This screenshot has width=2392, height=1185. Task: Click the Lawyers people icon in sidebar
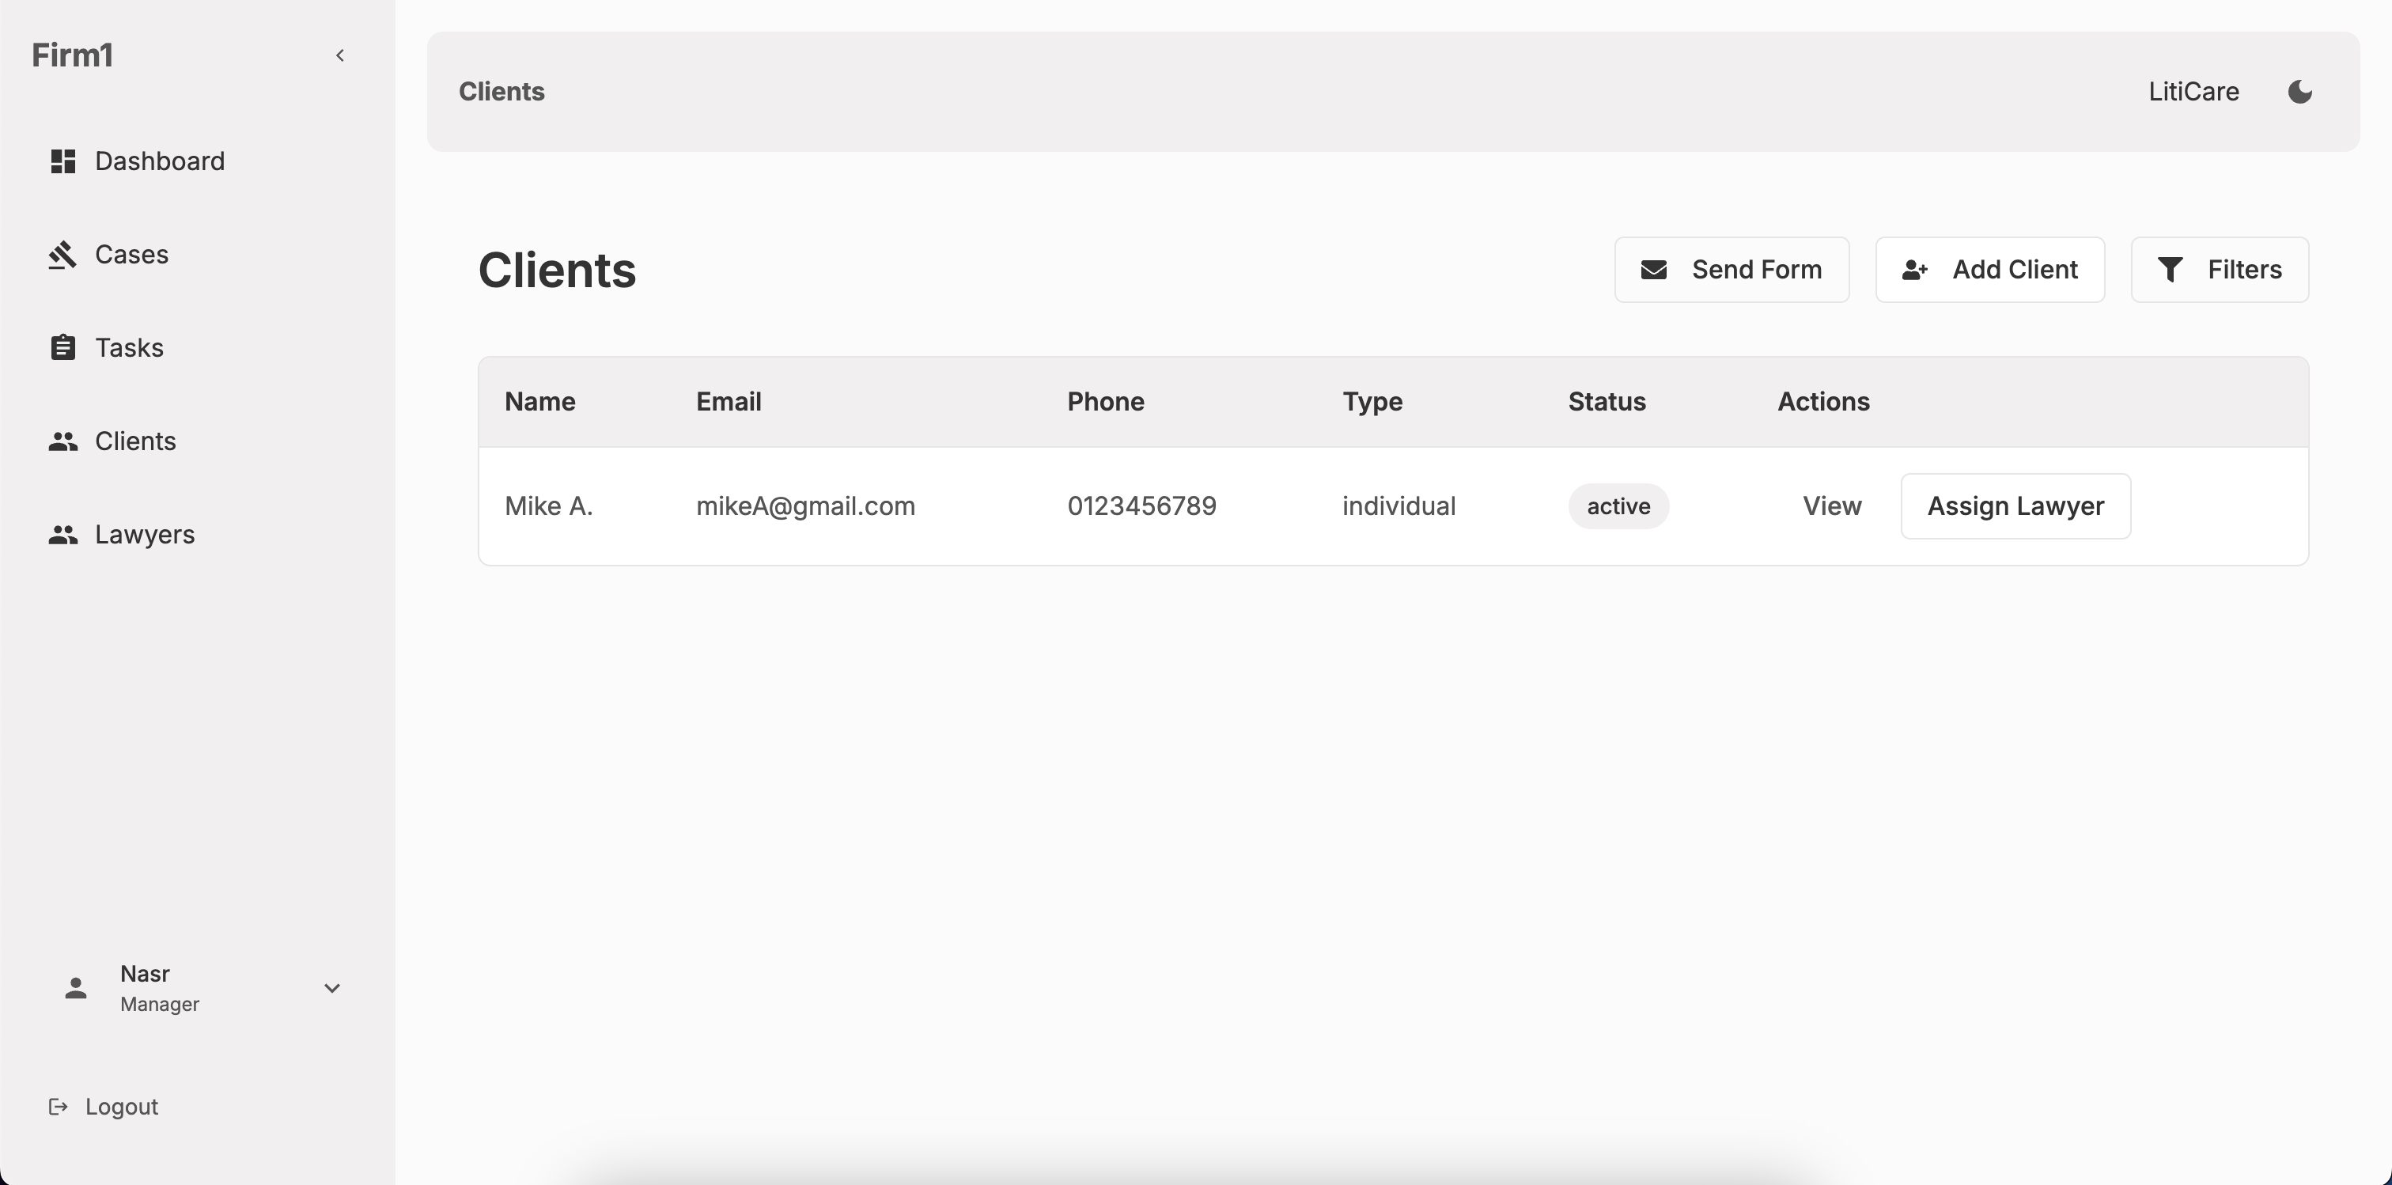[62, 535]
